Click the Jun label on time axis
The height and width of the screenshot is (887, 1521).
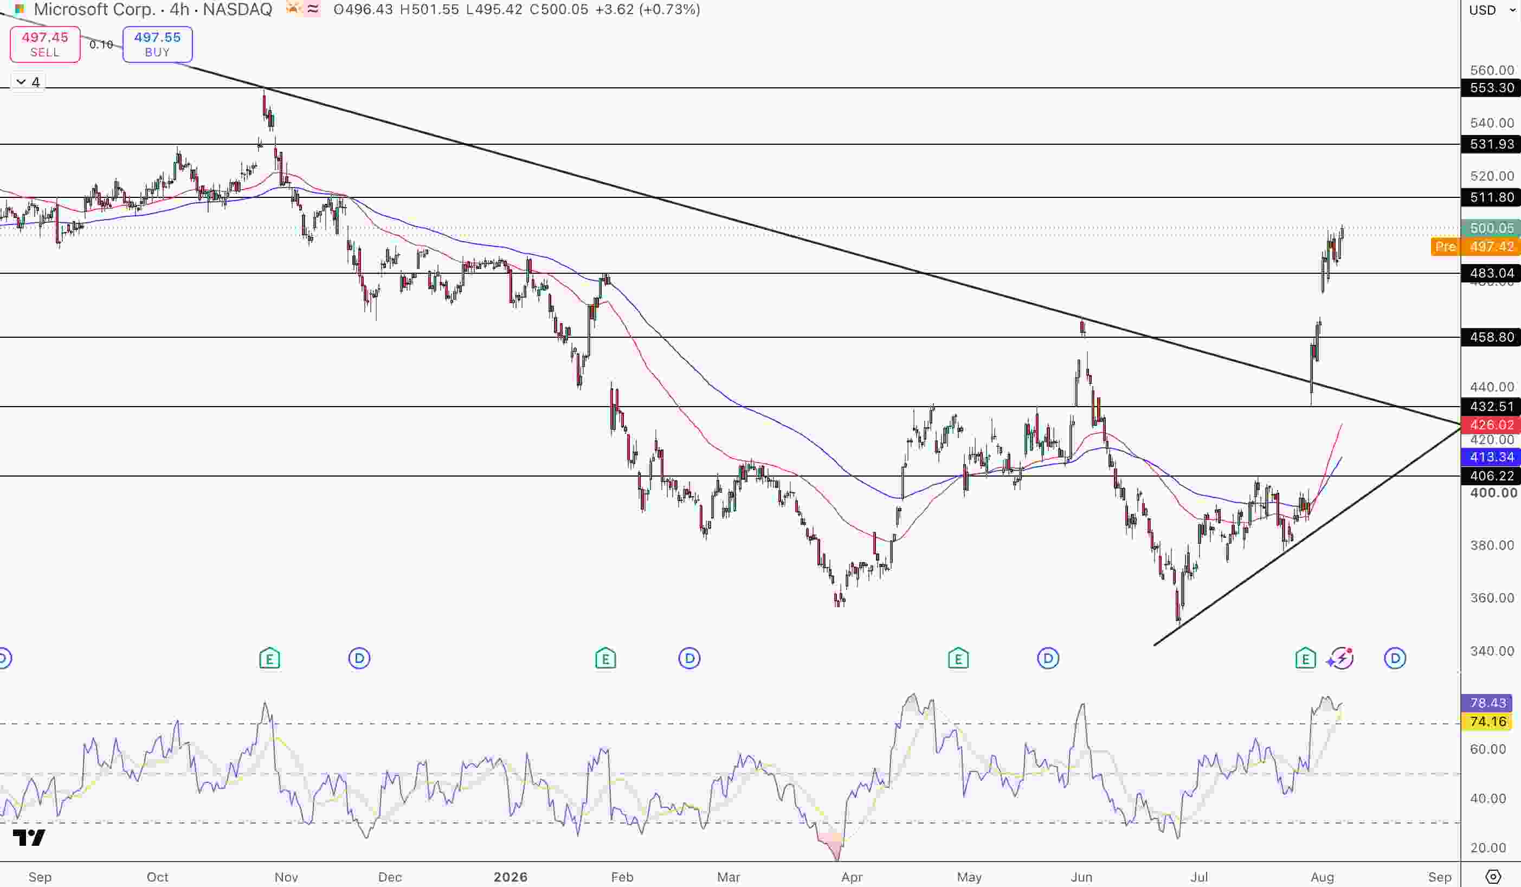pyautogui.click(x=1081, y=877)
